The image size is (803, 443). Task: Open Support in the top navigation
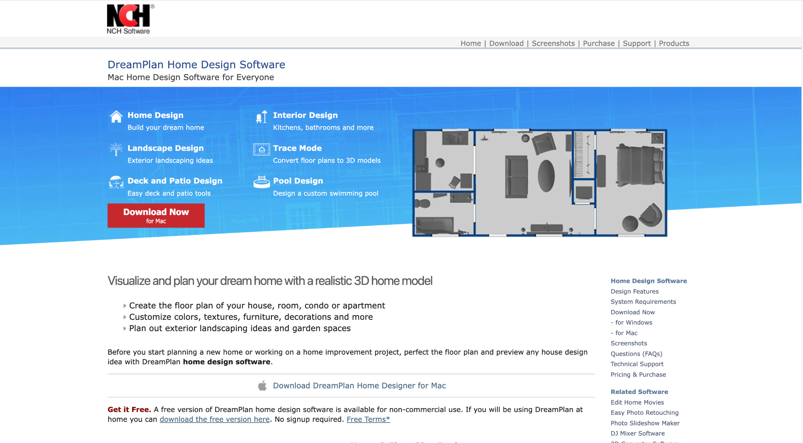click(637, 43)
